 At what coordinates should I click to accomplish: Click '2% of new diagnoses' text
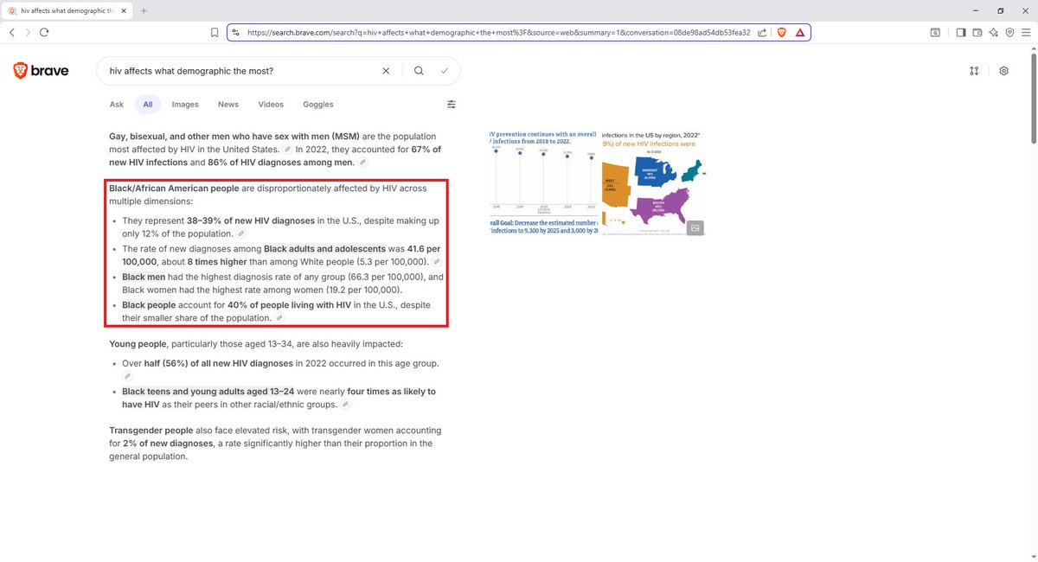point(168,444)
